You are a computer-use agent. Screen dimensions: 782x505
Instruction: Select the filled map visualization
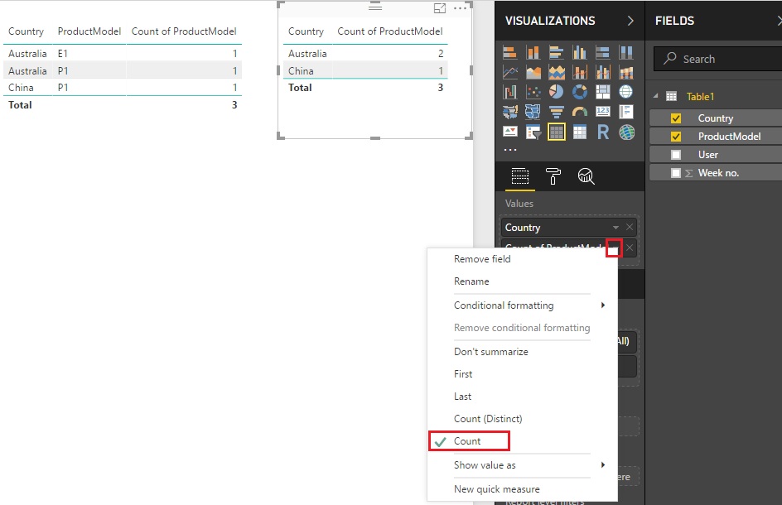509,112
